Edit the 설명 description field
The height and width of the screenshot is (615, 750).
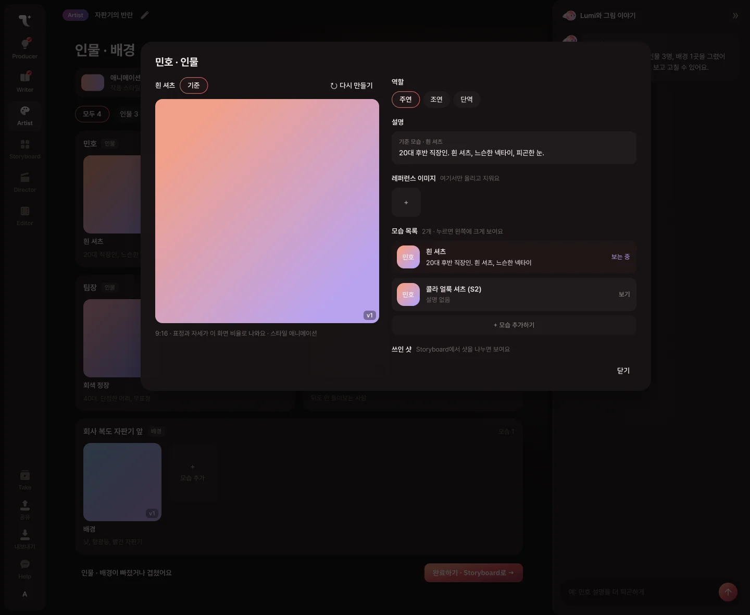pos(514,148)
